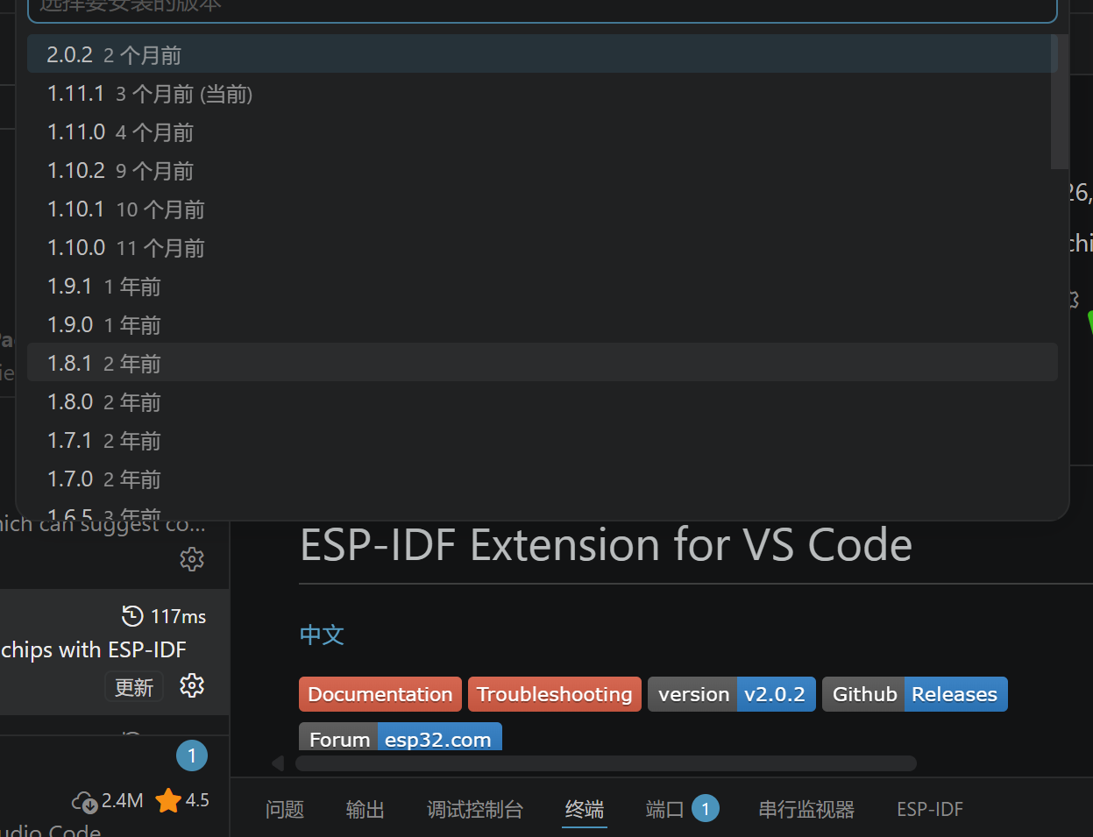Pick version 1.9.1 from the list
This screenshot has height=837, width=1093.
coord(542,286)
